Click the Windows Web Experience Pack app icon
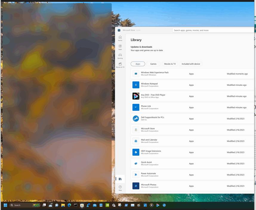Image resolution: width=256 pixels, height=210 pixels. coord(136,74)
